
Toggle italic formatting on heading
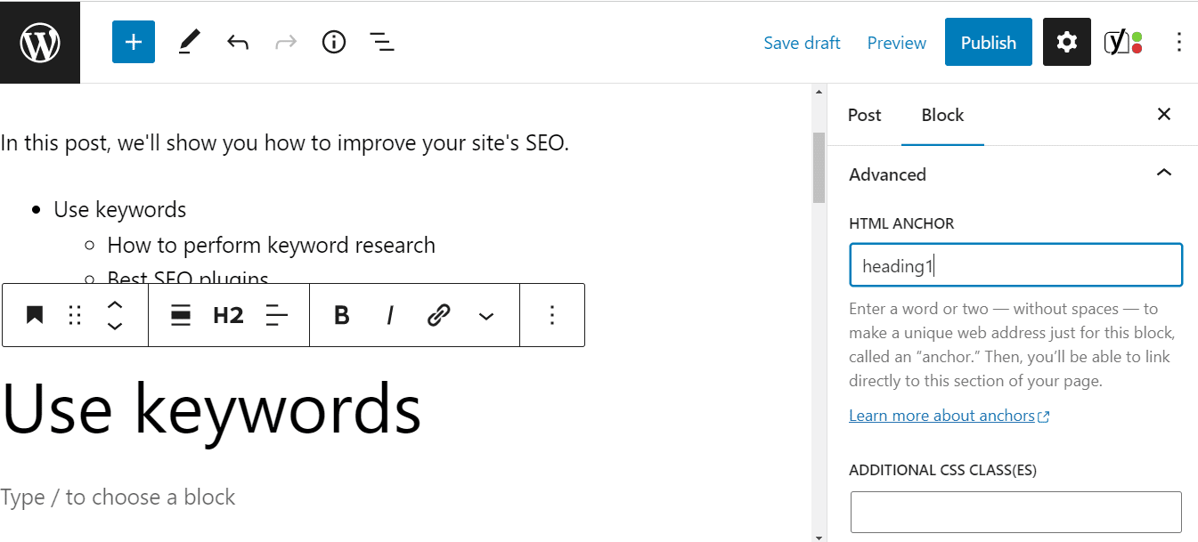coord(389,315)
